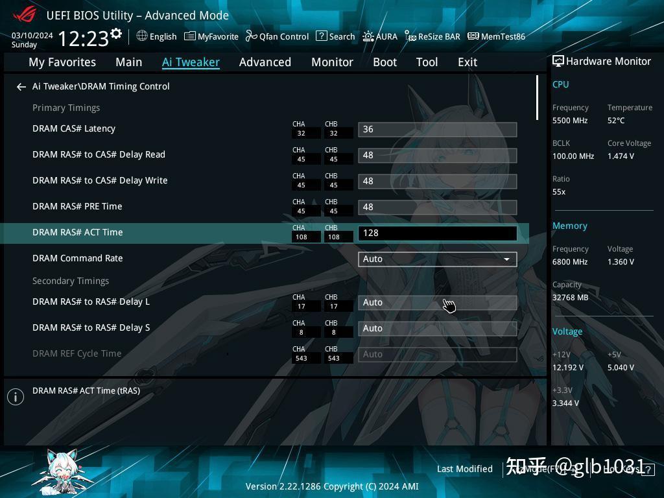The height and width of the screenshot is (498, 664).
Task: Select DRAM RAS# PRE Time label
Action: [x=77, y=207]
